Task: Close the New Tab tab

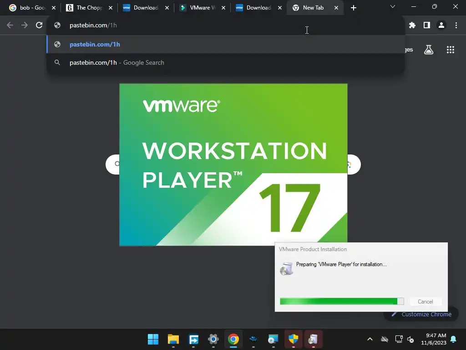Action: pyautogui.click(x=336, y=8)
